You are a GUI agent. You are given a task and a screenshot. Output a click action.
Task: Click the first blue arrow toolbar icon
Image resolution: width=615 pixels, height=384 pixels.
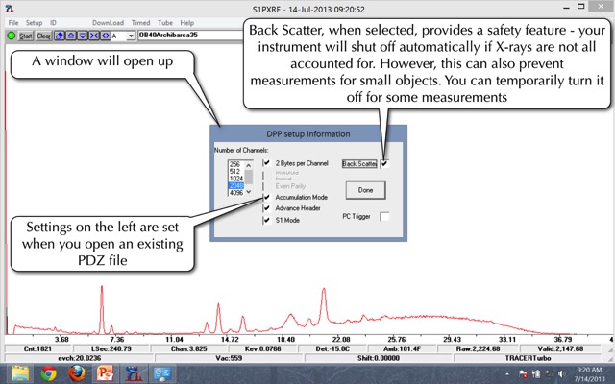pyautogui.click(x=61, y=36)
